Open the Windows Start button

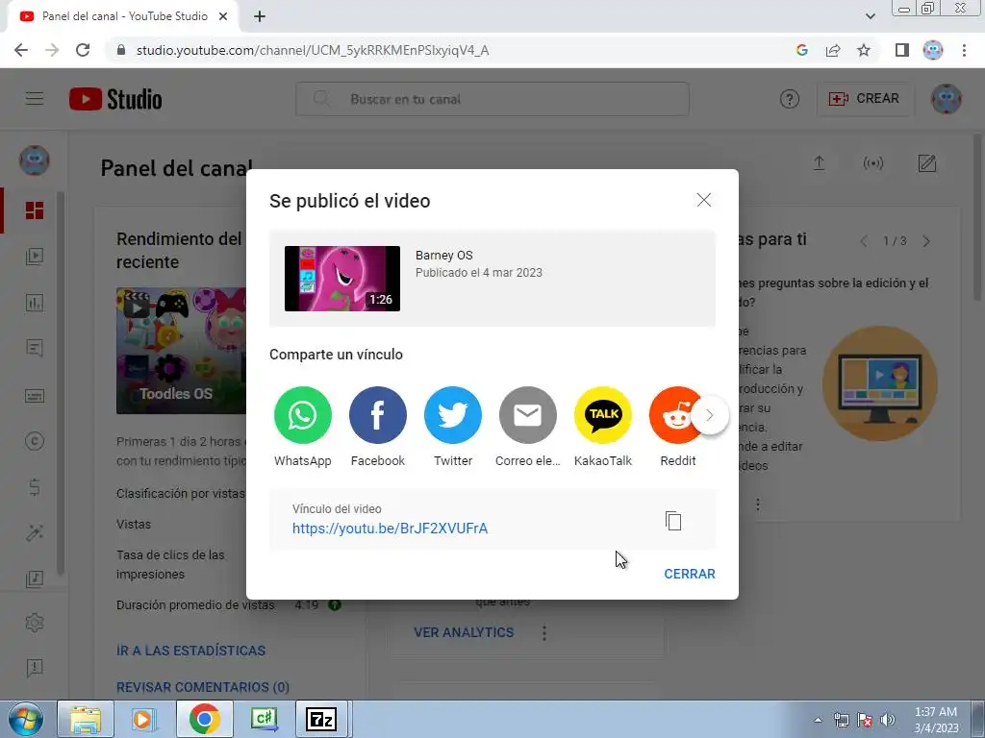tap(25, 719)
